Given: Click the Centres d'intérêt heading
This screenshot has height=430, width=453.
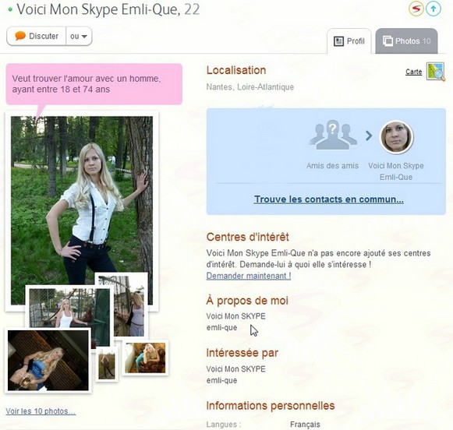Looking at the screenshot, I should [248, 237].
